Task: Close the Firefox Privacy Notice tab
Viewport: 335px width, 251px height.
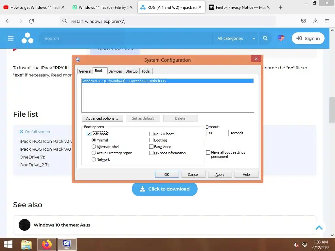Action: pyautogui.click(x=268, y=7)
